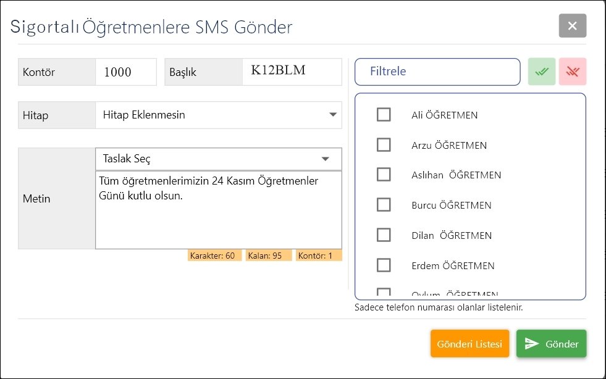Open the Gönderi Listesi list
The width and height of the screenshot is (606, 379).
coord(469,344)
